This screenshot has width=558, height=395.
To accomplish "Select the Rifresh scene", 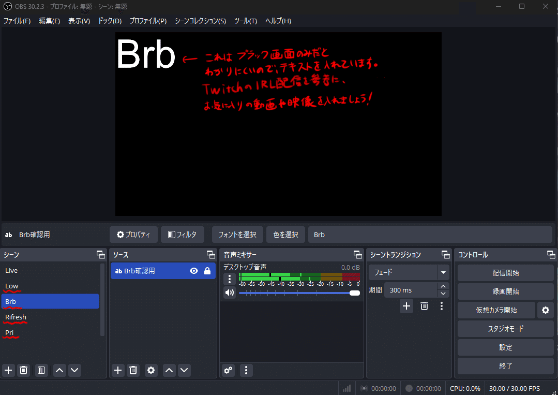I will 50,317.
